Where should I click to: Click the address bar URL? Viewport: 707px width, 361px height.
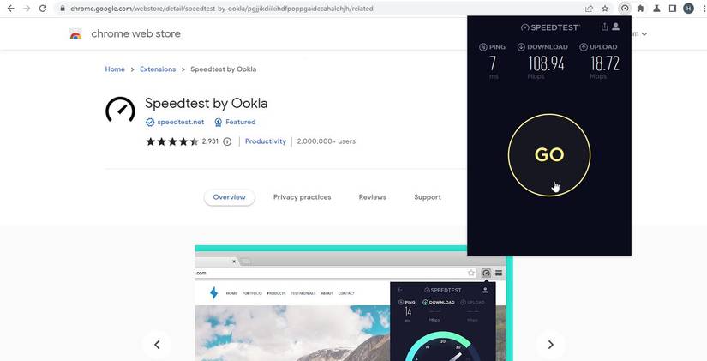click(x=221, y=8)
